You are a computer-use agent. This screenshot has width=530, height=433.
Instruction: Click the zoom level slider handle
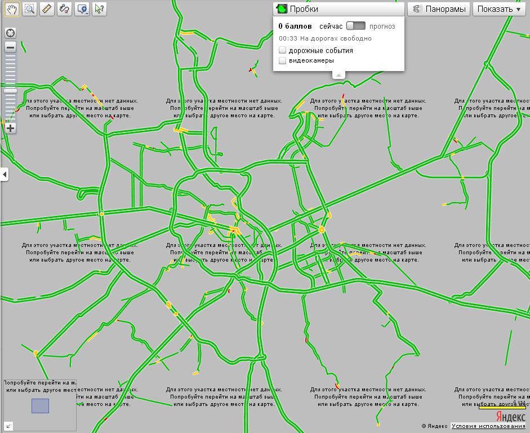coord(10,91)
